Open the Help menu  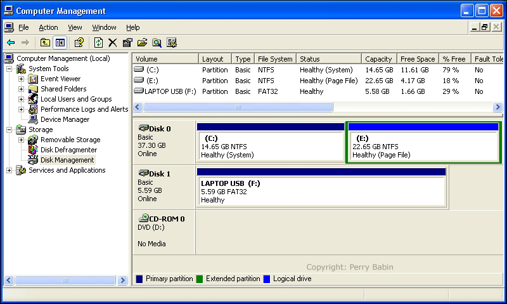tap(133, 27)
